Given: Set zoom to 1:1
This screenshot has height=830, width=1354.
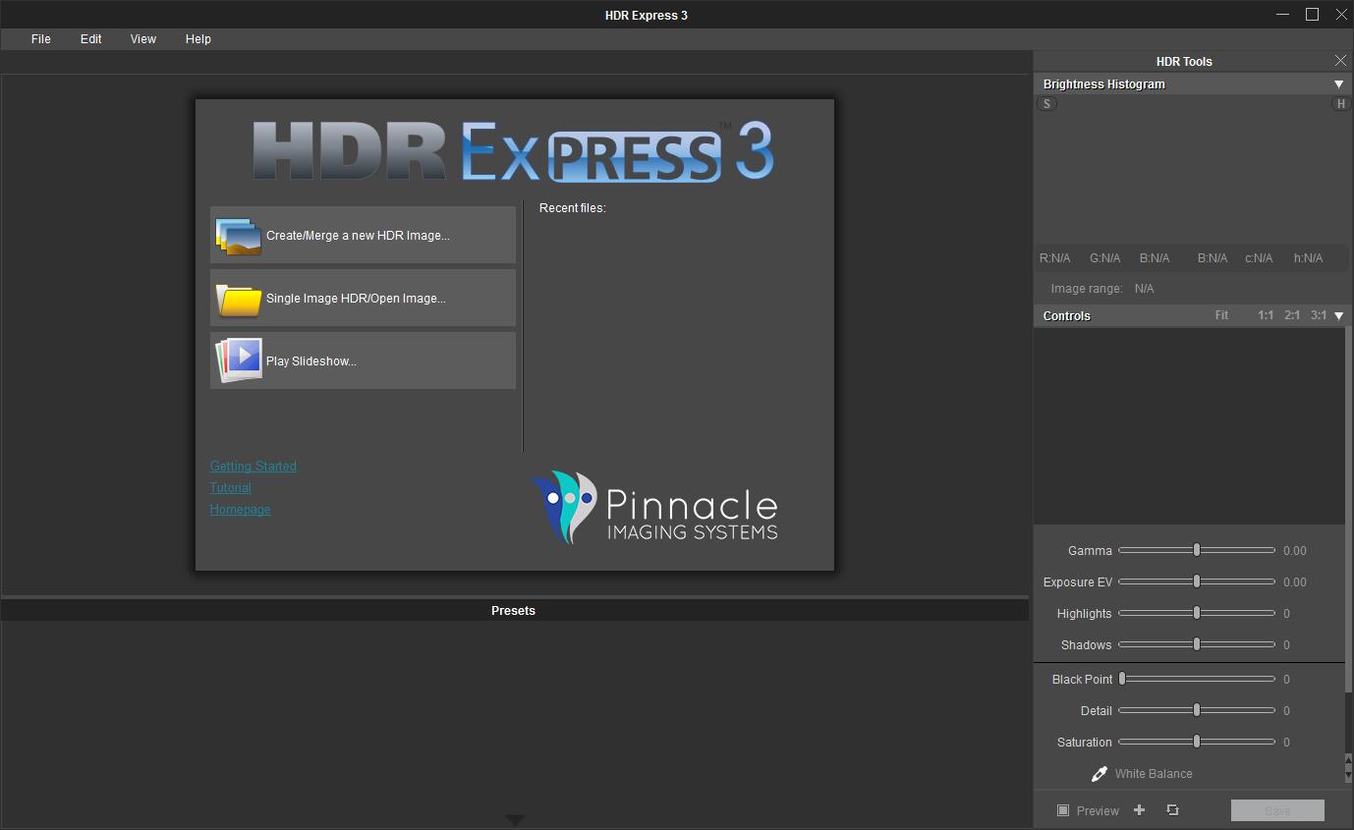Looking at the screenshot, I should [x=1266, y=316].
